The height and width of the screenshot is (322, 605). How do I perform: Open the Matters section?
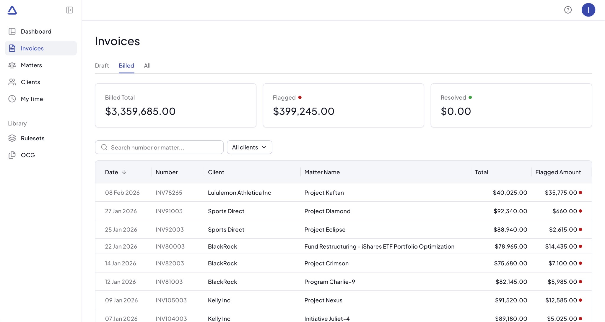pyautogui.click(x=32, y=65)
